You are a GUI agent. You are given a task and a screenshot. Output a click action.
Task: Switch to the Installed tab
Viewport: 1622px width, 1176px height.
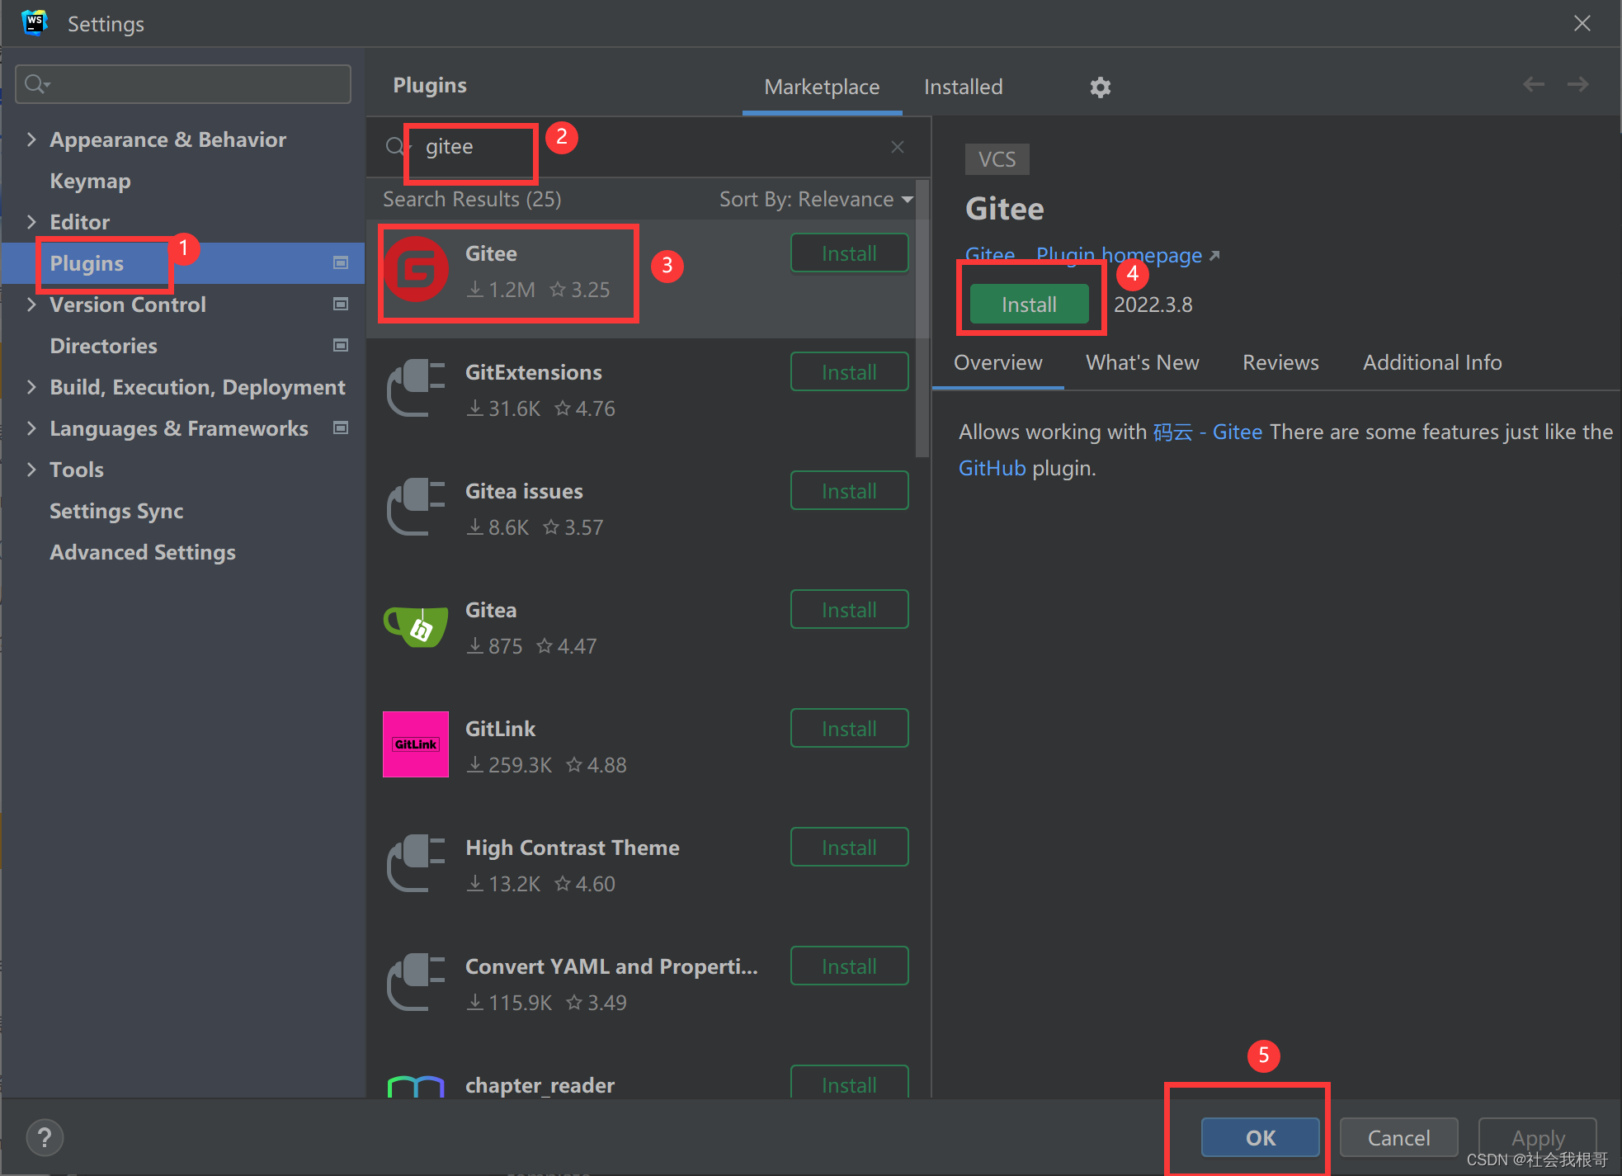pyautogui.click(x=963, y=87)
